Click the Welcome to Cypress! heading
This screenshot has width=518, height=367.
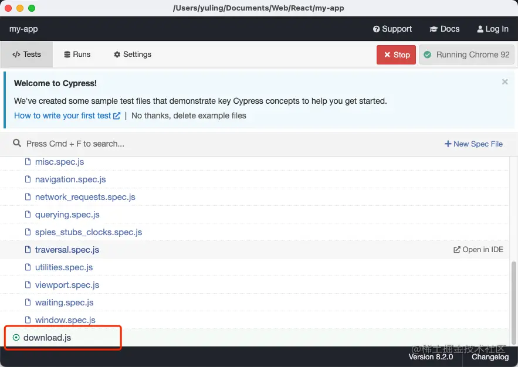pyautogui.click(x=55, y=83)
